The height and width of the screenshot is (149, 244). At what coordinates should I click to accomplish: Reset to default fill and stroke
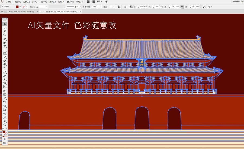3,128
